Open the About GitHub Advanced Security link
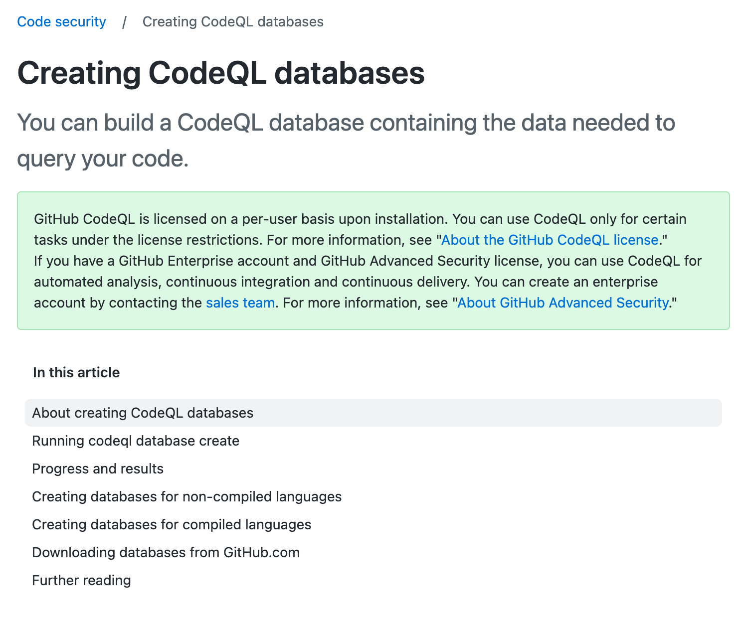745x625 pixels. point(563,303)
